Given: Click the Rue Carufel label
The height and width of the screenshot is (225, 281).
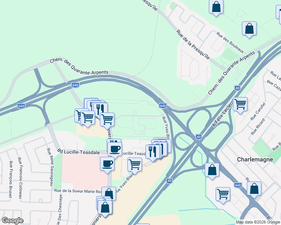Looking at the screenshot, I should (258, 111).
